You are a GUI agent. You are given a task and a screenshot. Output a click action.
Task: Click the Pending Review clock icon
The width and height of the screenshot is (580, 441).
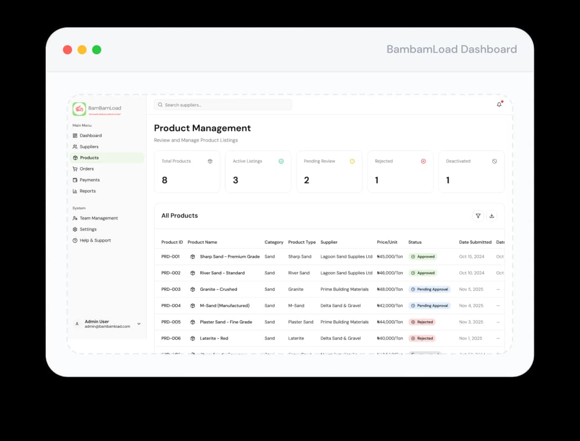[352, 161]
